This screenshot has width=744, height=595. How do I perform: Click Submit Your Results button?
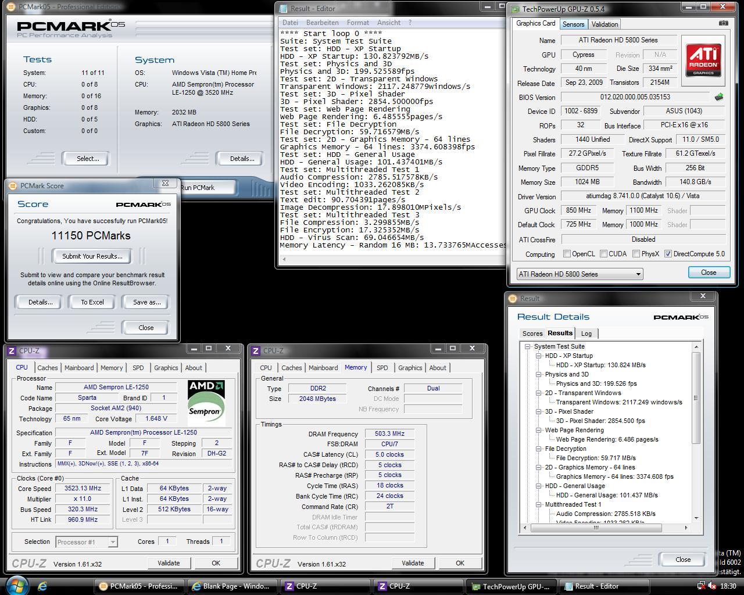click(x=92, y=256)
